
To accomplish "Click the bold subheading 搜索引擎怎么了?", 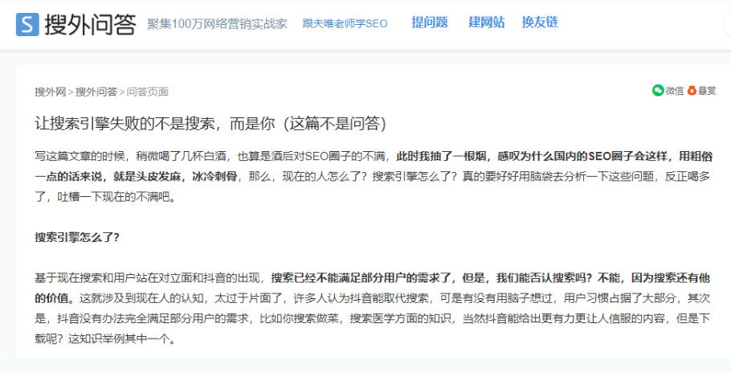I will point(77,237).
